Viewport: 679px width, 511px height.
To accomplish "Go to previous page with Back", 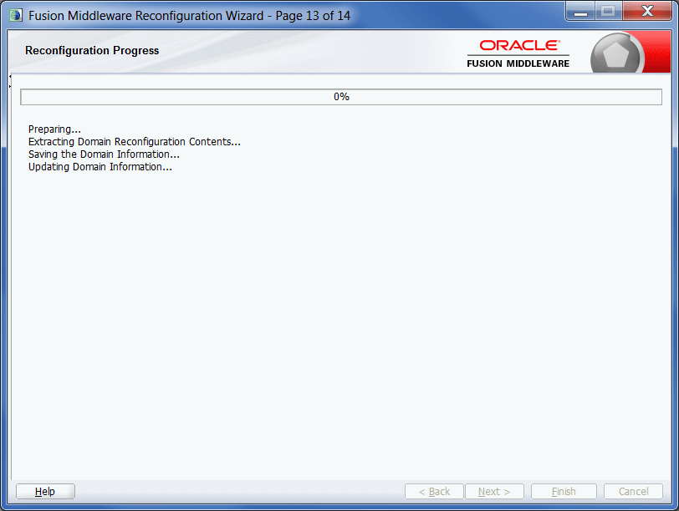I will point(434,492).
